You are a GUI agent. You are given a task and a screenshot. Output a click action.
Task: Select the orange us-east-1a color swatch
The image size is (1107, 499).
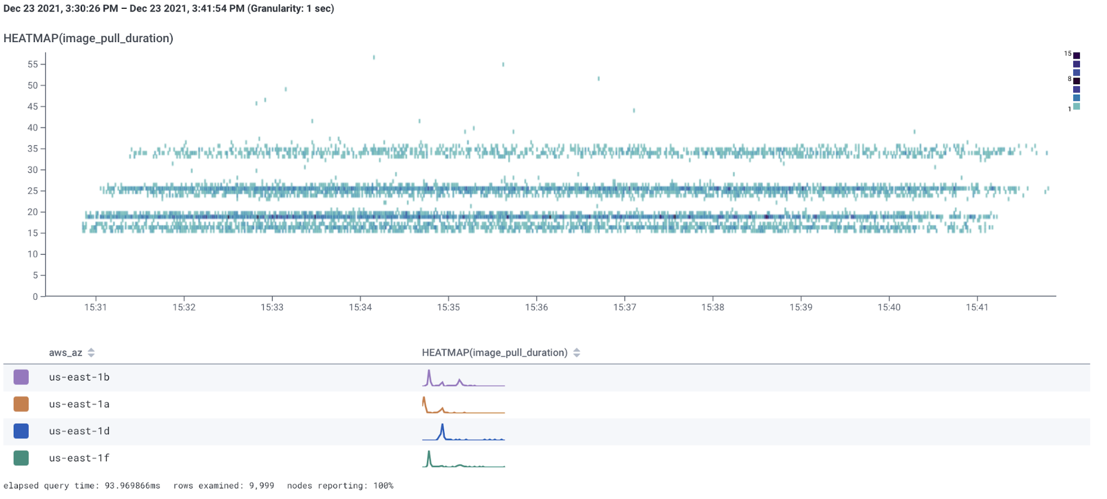pyautogui.click(x=21, y=404)
